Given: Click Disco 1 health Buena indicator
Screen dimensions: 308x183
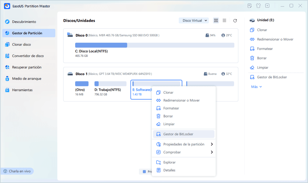Looking at the screenshot, I should [x=210, y=74].
